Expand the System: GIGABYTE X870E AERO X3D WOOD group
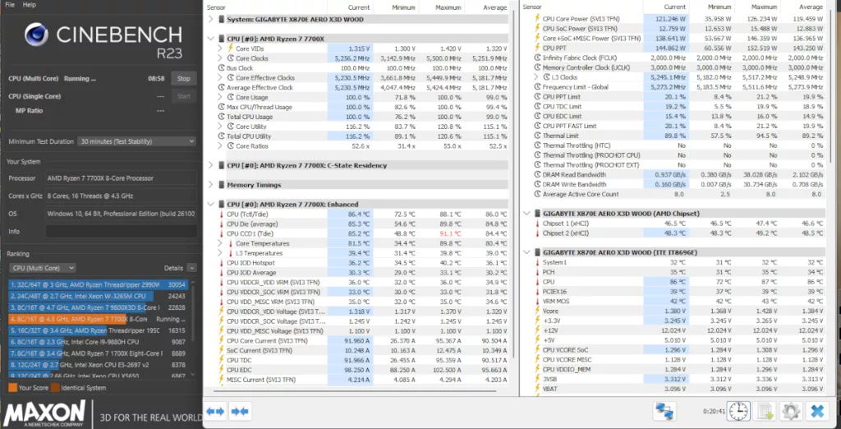Image resolution: width=841 pixels, height=429 pixels. coord(210,20)
